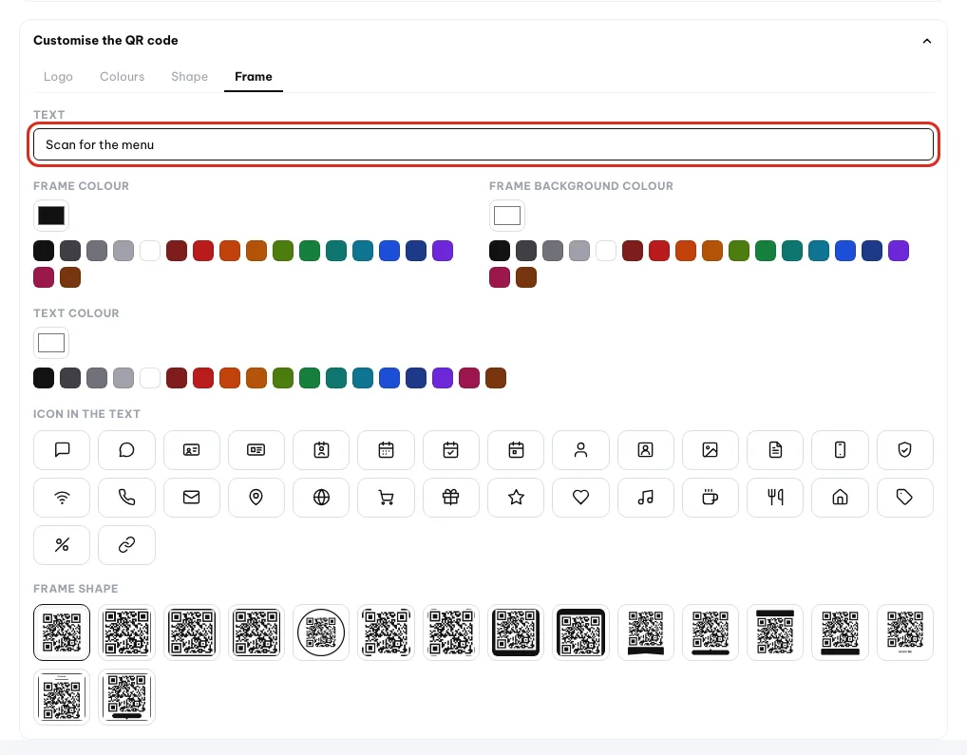
Task: Choose the heart icon for the text
Action: click(580, 498)
